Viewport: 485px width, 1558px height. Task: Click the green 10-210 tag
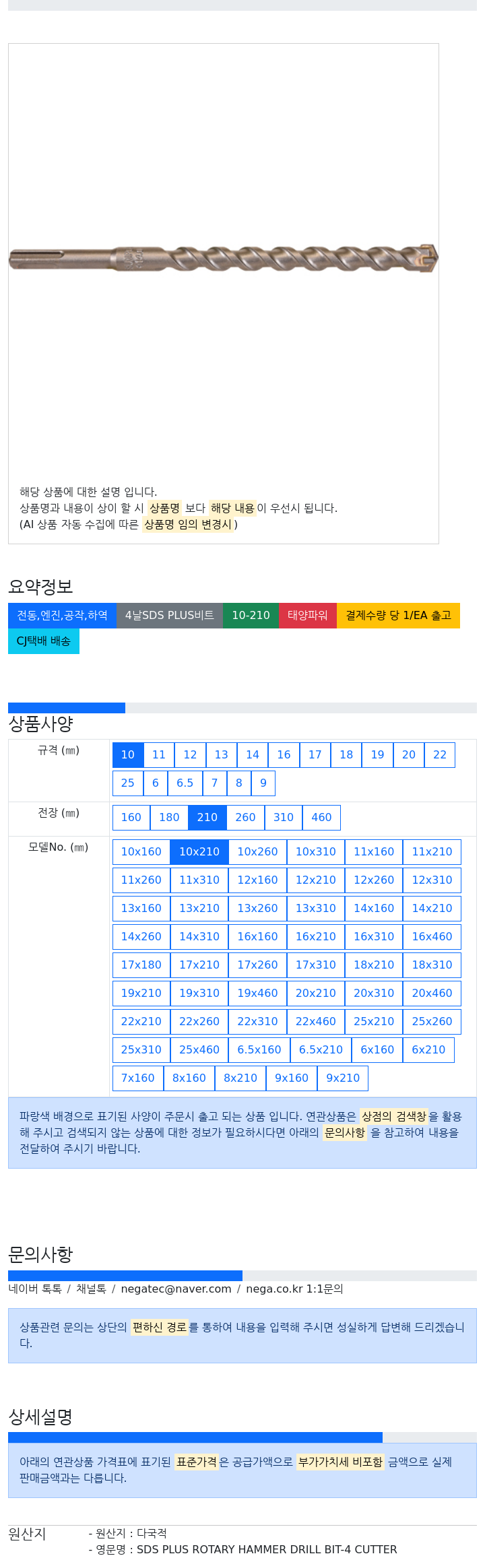(251, 615)
